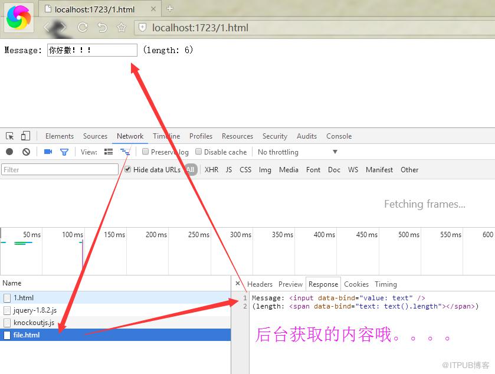The image size is (495, 374).
Task: Switch to large request rows list view
Action: [x=109, y=152]
